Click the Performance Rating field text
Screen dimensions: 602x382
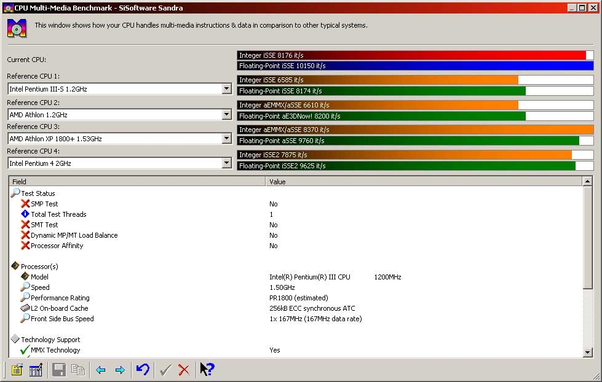pyautogui.click(x=60, y=298)
